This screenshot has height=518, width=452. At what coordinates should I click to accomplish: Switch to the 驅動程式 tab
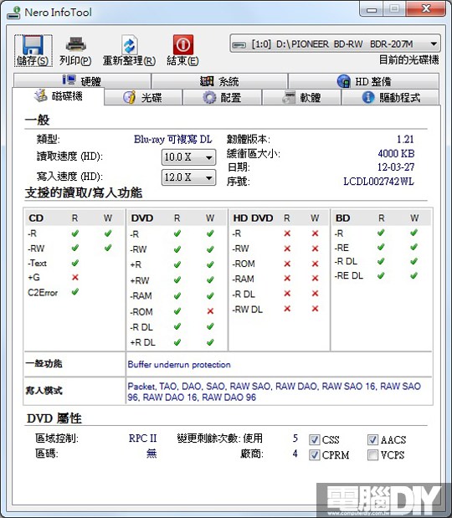(x=391, y=97)
